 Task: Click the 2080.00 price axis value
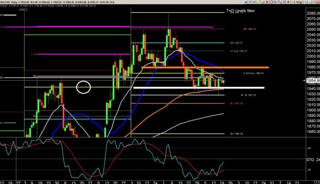[313, 13]
